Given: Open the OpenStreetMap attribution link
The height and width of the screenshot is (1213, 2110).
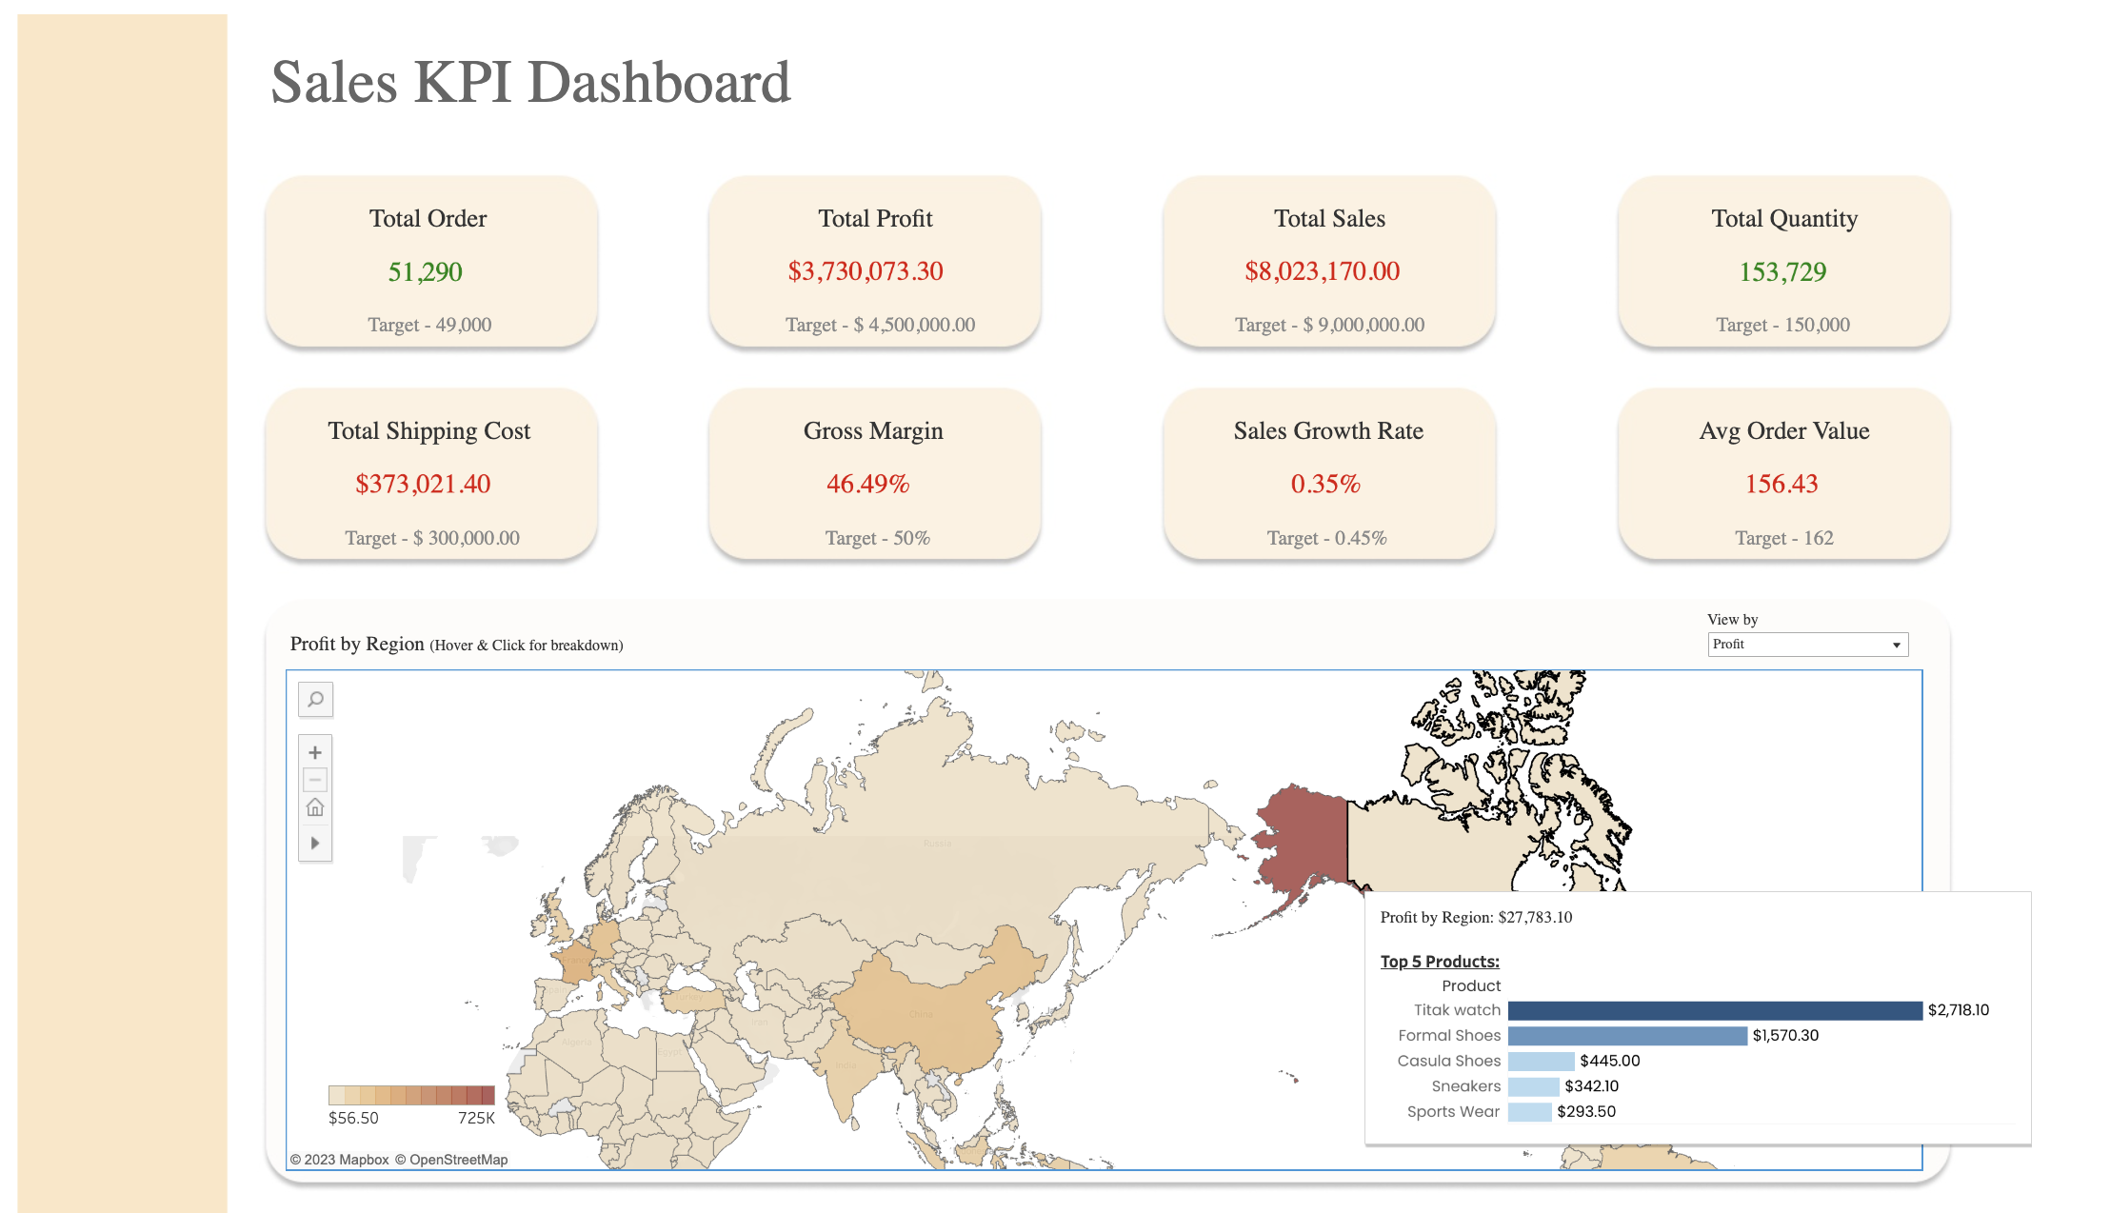Looking at the screenshot, I should click(x=458, y=1160).
